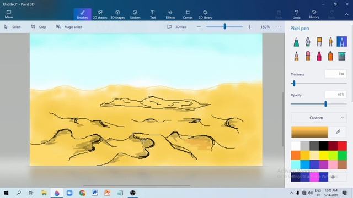
Task: Open File Explorer from taskbar
Action: click(x=44, y=193)
